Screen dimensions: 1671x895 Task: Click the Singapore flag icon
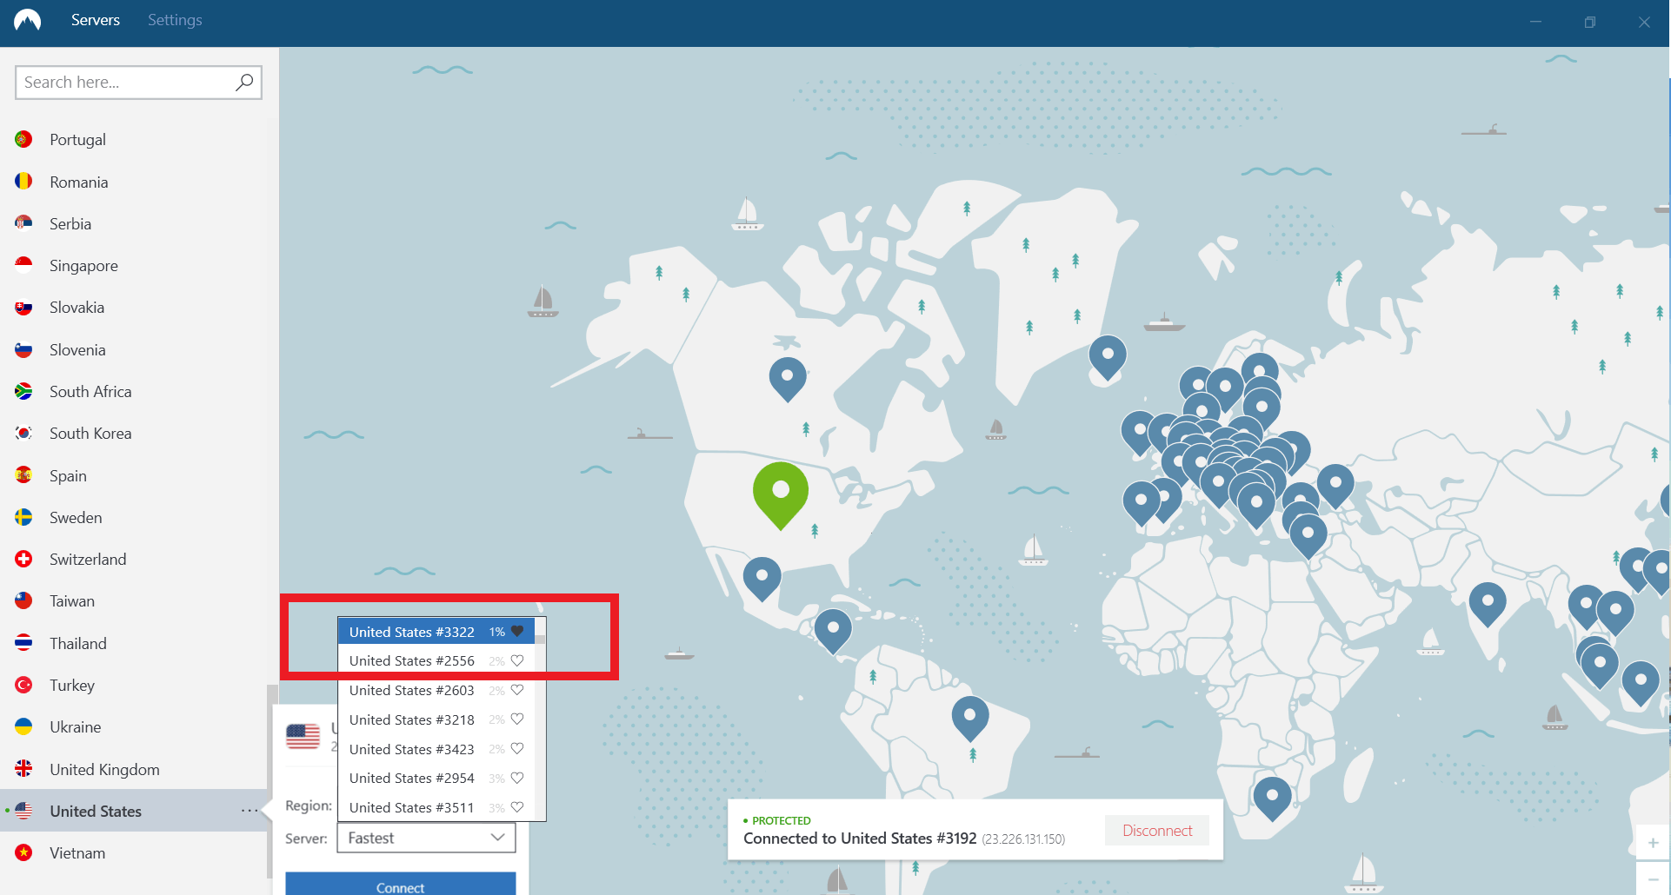[x=24, y=265]
